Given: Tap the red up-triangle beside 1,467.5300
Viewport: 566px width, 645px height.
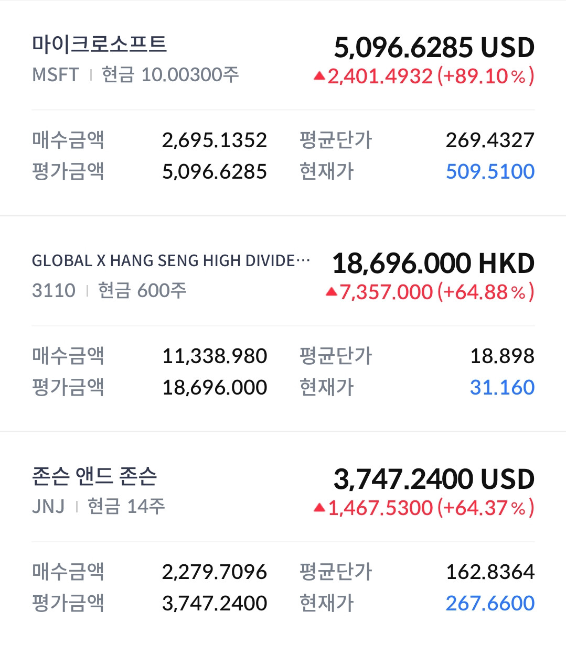Looking at the screenshot, I should (319, 508).
